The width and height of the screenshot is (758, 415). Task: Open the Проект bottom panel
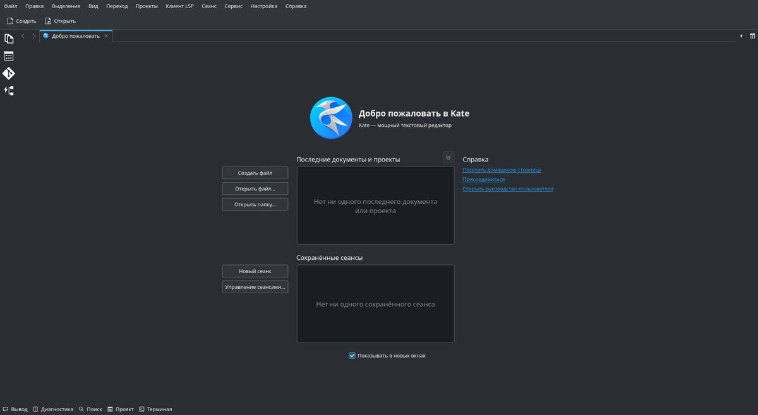121,409
